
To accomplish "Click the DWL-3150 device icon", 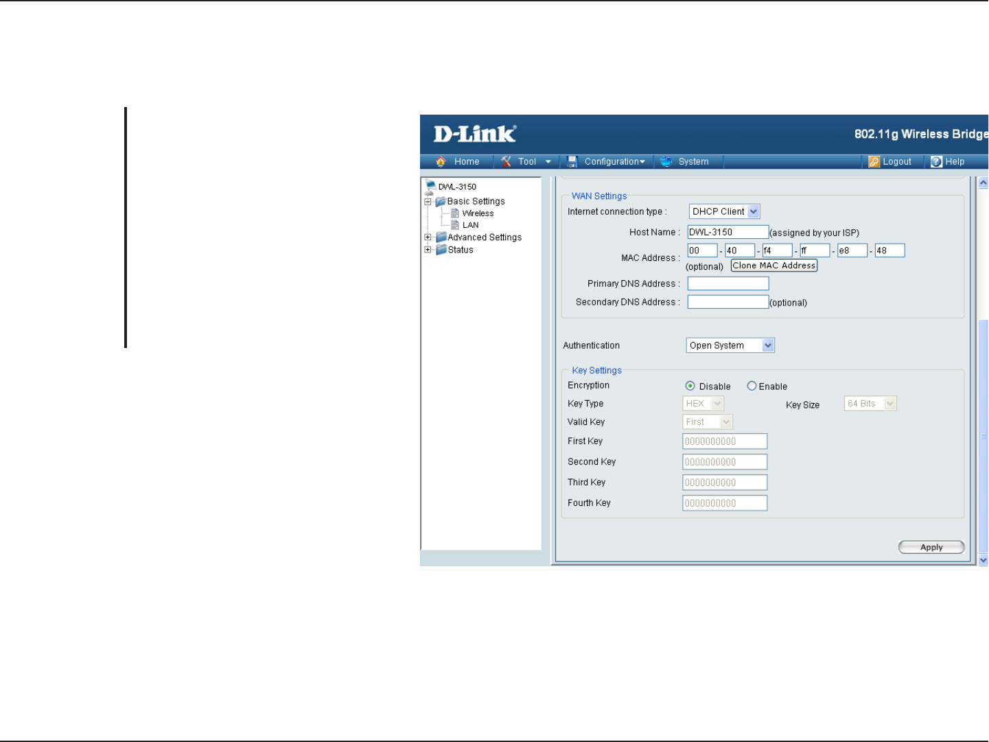I will click(430, 187).
